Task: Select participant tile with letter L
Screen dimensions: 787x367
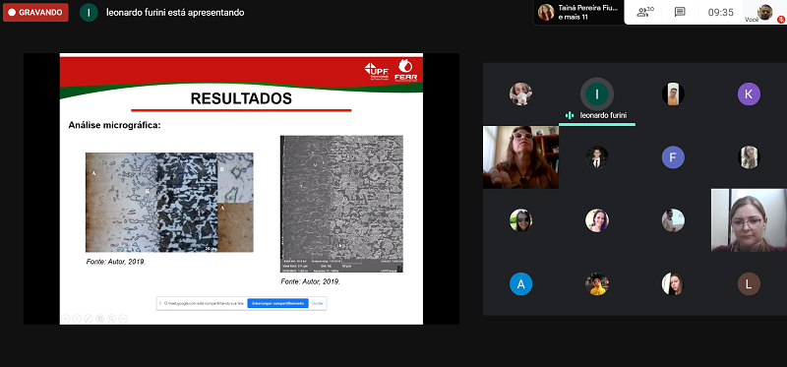Action: (x=749, y=283)
